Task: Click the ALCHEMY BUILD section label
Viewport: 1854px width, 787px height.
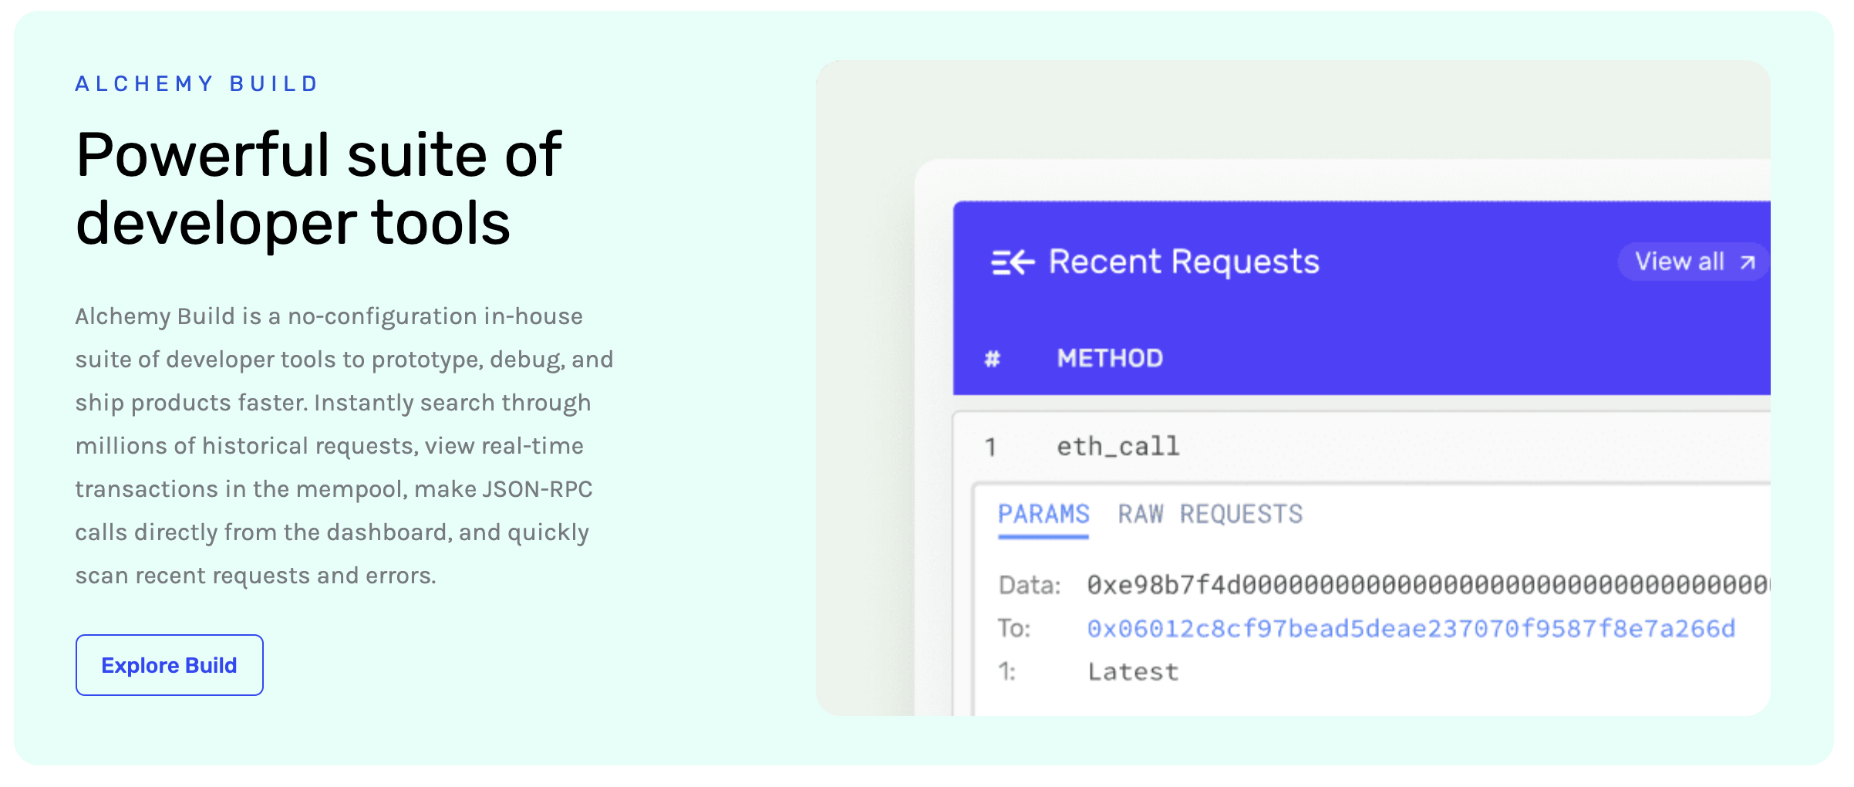Action: pos(197,83)
